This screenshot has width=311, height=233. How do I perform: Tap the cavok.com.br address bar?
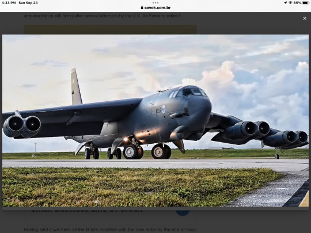155,7
